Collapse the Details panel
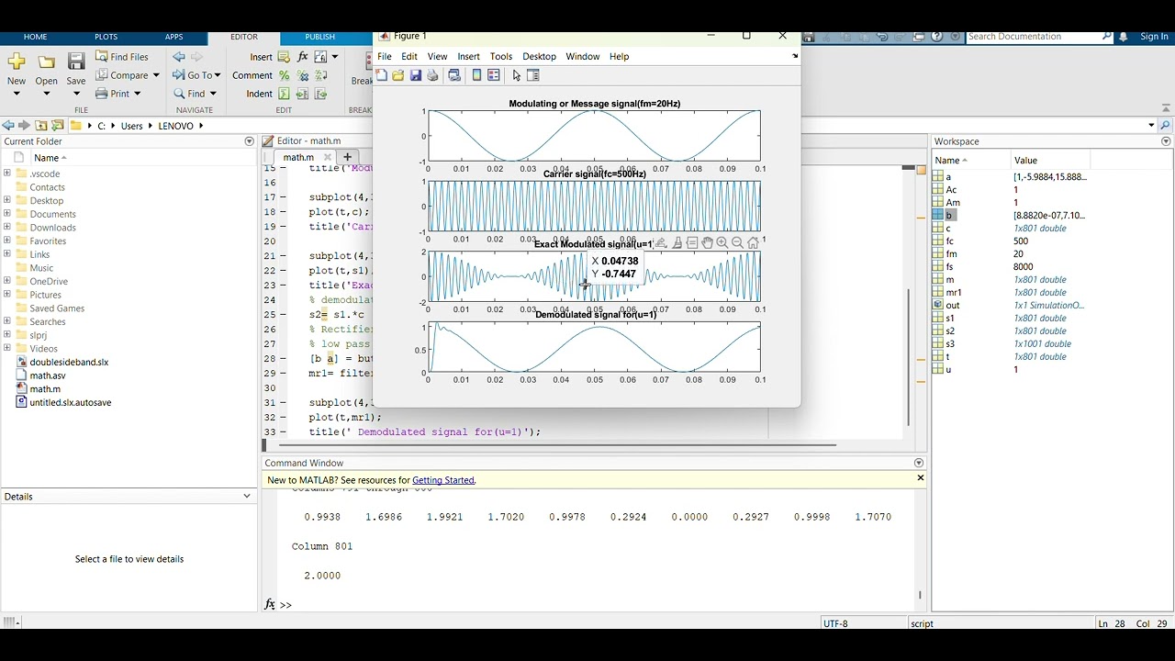The image size is (1175, 661). pyautogui.click(x=246, y=496)
